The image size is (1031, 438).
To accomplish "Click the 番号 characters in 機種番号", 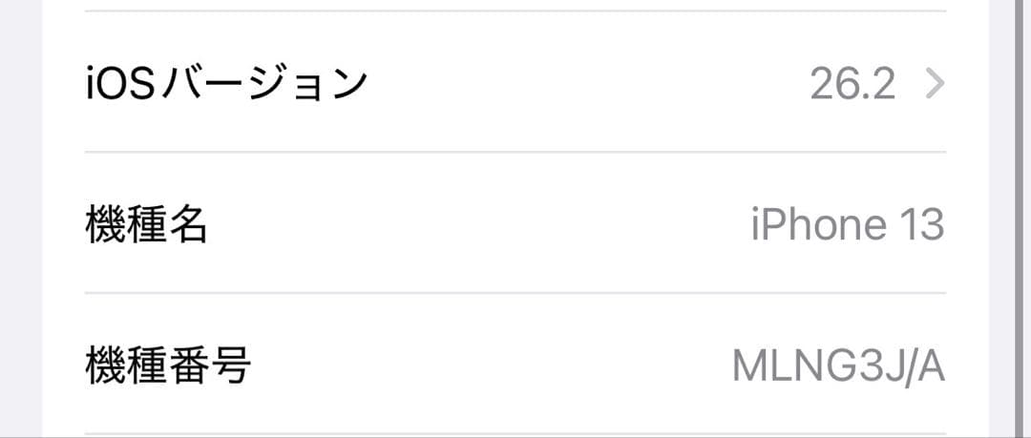I will pos(210,365).
